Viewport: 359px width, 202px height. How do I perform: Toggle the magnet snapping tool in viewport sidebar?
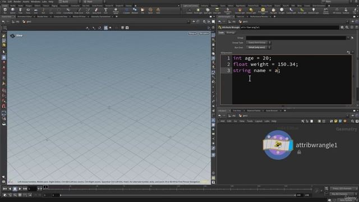click(4, 106)
